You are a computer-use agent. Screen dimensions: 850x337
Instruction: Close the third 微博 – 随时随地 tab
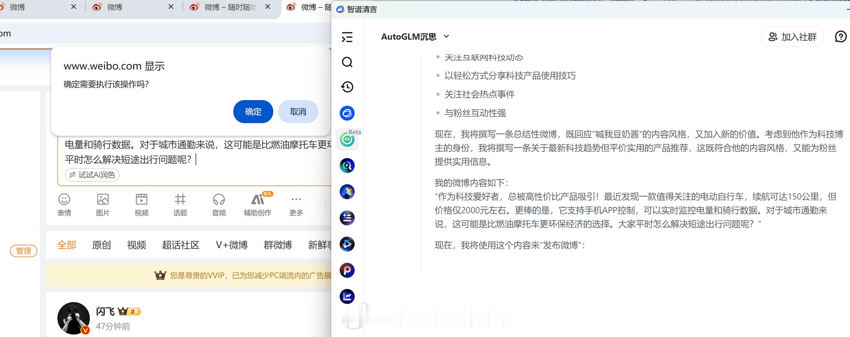click(268, 7)
